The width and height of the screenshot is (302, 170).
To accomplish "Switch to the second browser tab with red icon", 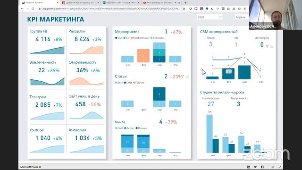I will [80, 3].
